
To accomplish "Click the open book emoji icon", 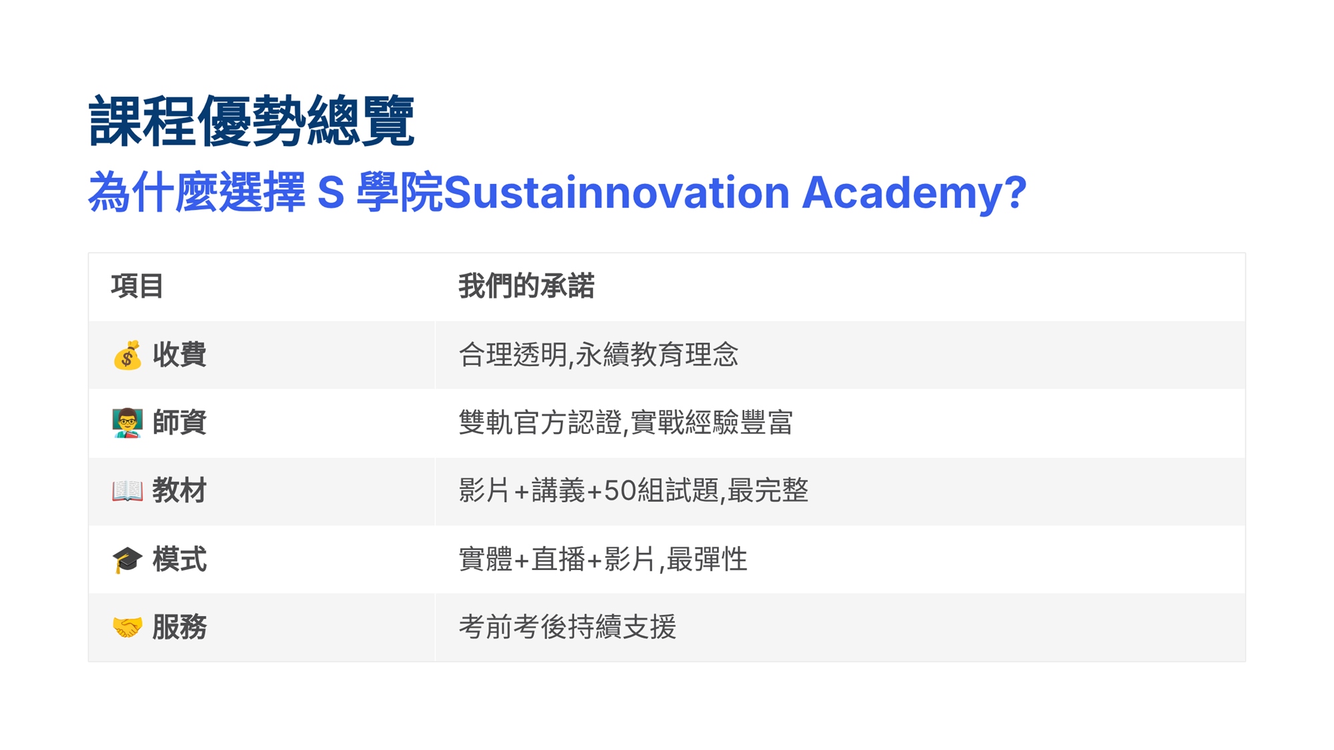I will (127, 491).
